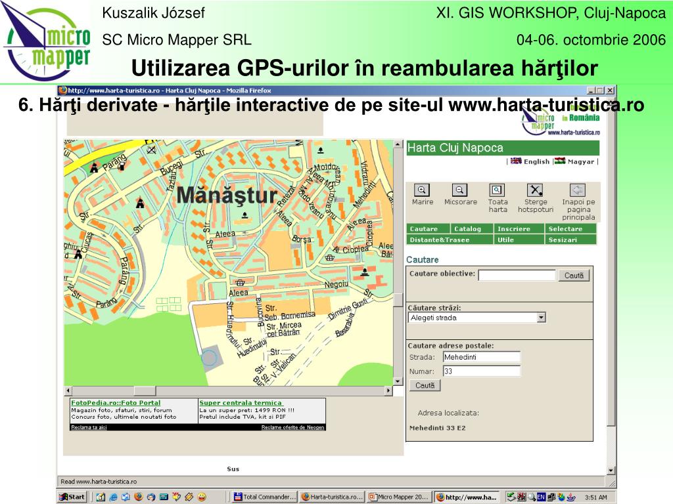Click the Numar field containing 33
Viewport: 673px width, 504px height.
[482, 371]
